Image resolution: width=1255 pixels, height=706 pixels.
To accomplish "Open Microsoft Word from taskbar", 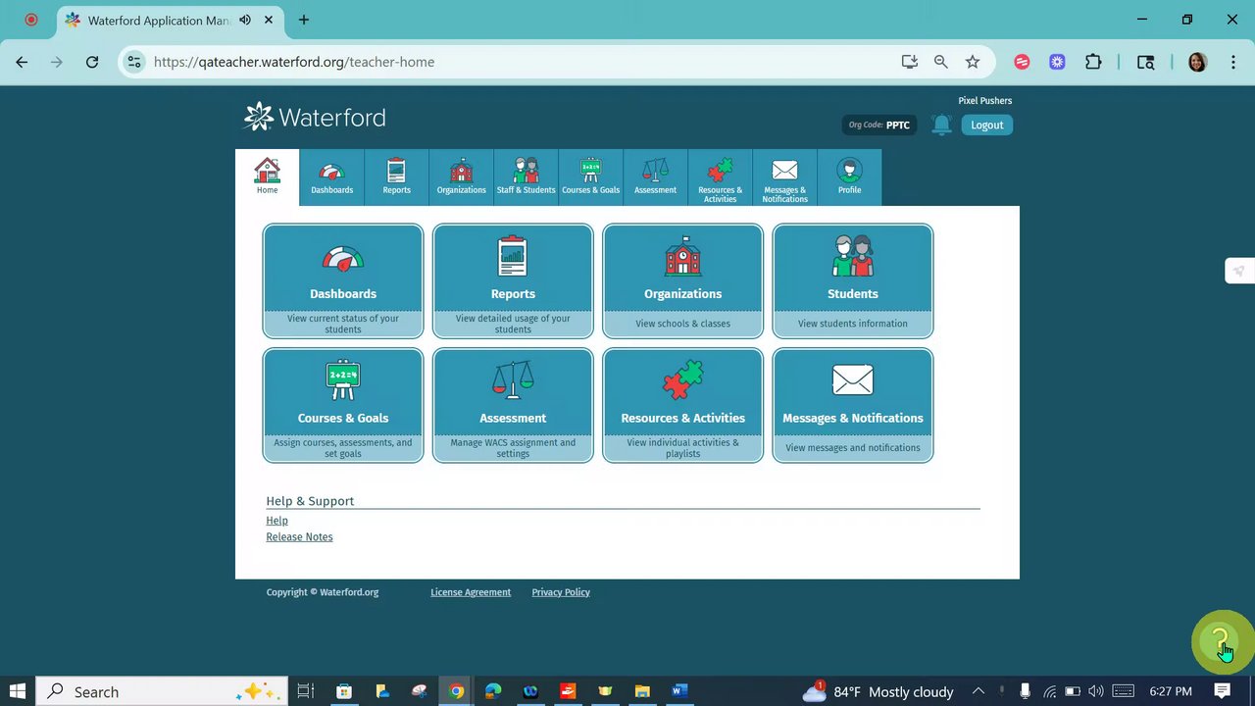I will (x=679, y=691).
